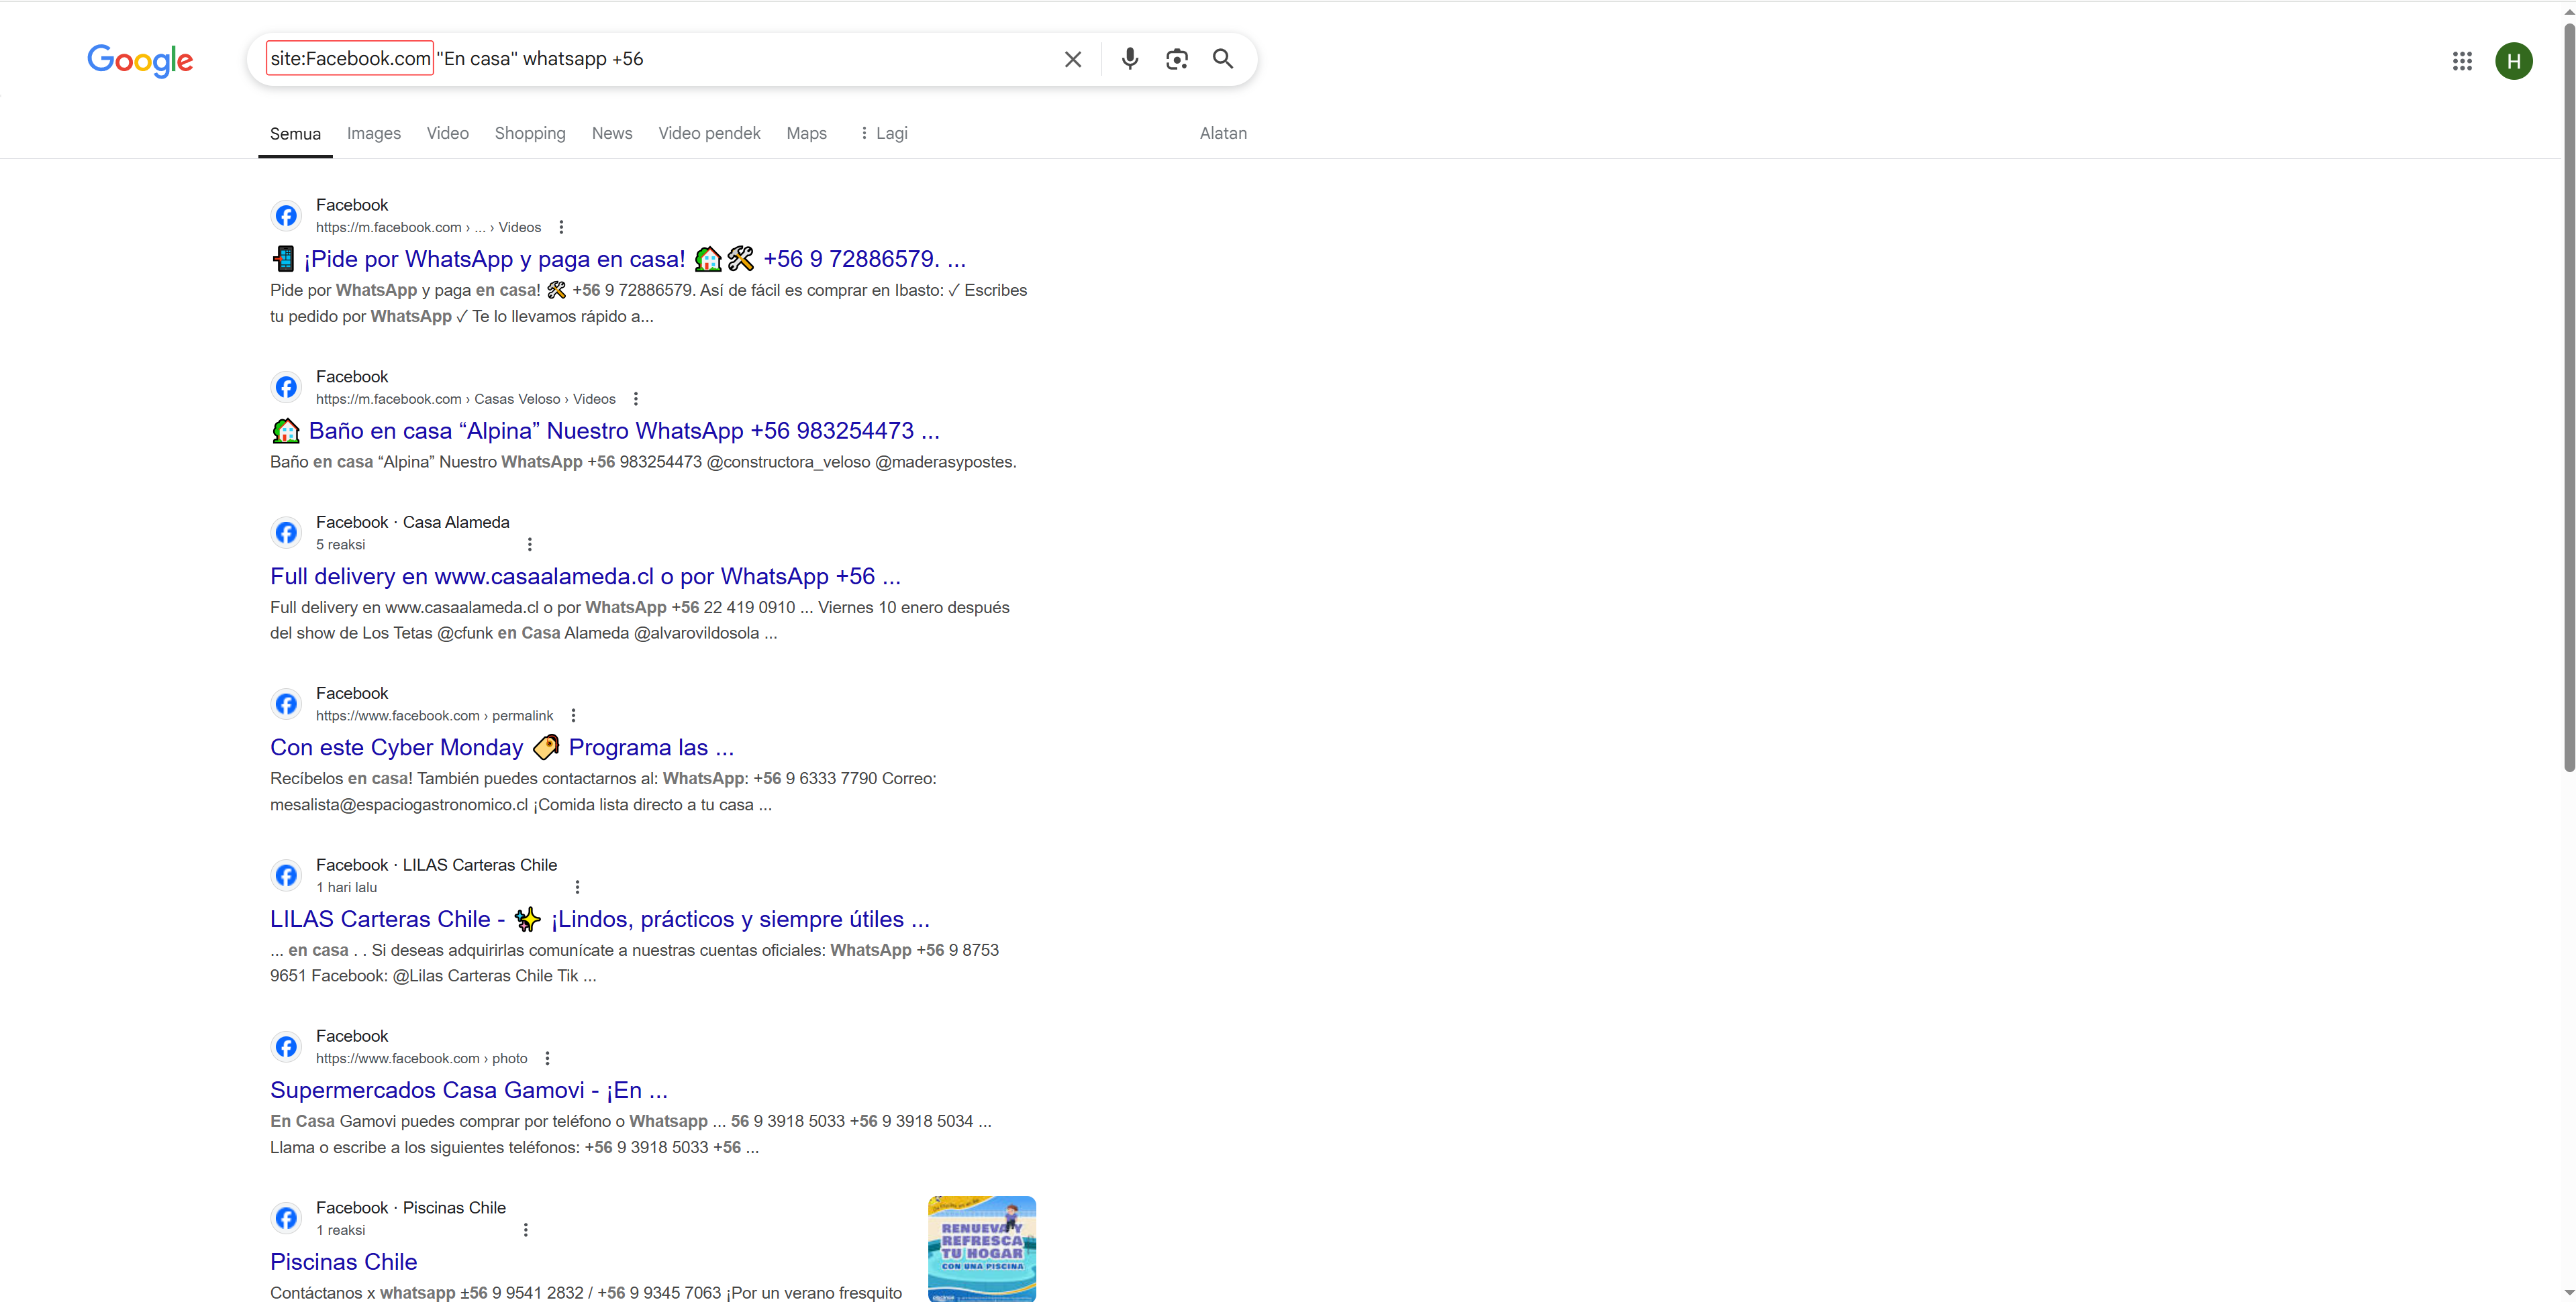
Task: Click Facebook favicon of Pide por WhatsApp result
Action: pos(286,216)
